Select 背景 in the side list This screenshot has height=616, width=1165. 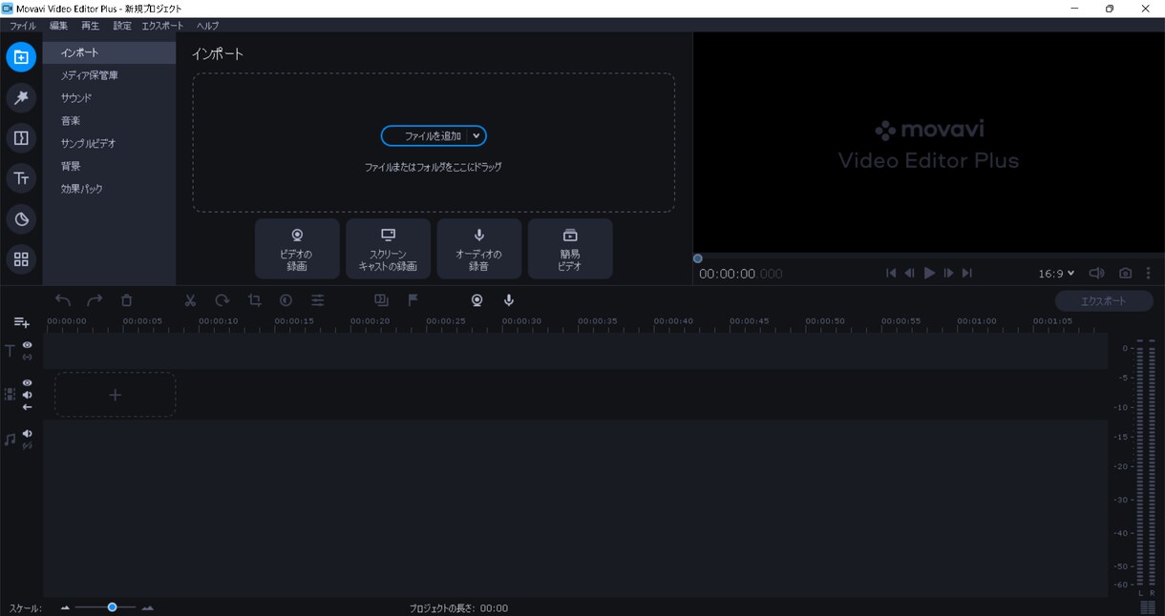(x=109, y=166)
